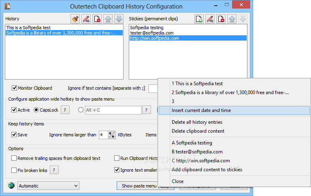Select the Alt + C hotkey radio button
The image size is (311, 196).
point(81,110)
